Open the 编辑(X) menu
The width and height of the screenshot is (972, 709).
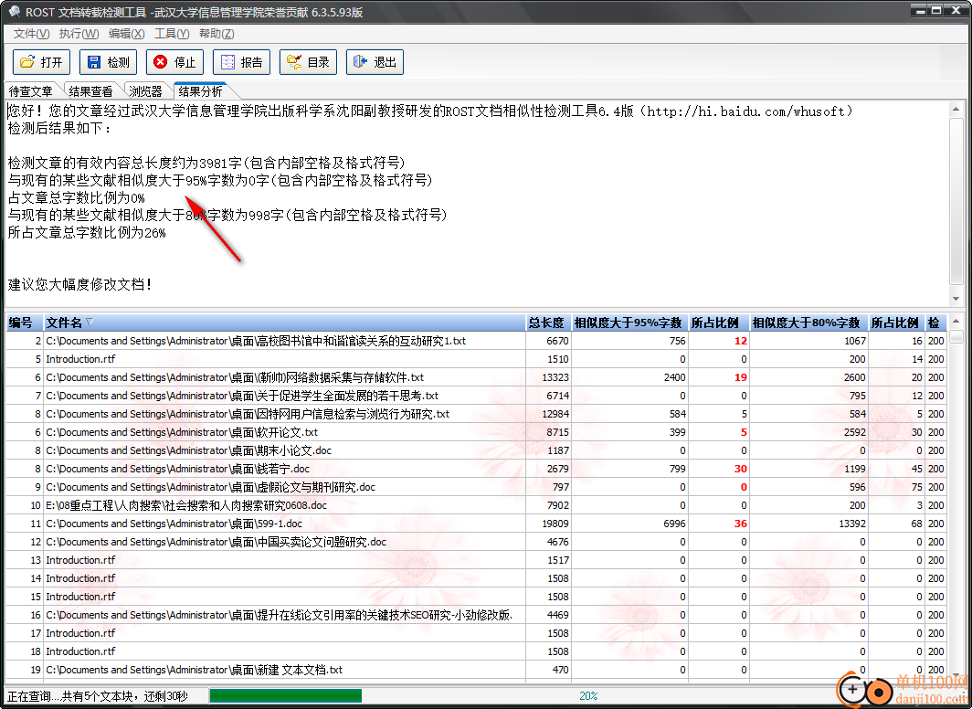(126, 34)
